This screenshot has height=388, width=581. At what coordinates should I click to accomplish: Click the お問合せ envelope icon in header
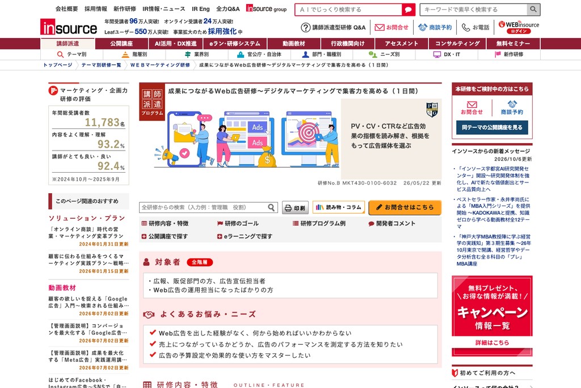pos(380,27)
